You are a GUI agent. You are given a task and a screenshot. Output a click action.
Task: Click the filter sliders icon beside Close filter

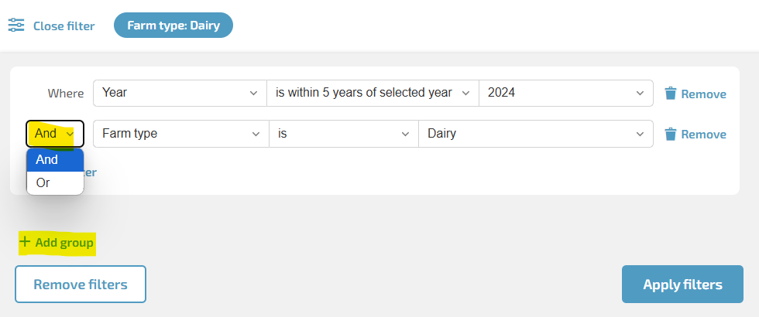coord(16,25)
